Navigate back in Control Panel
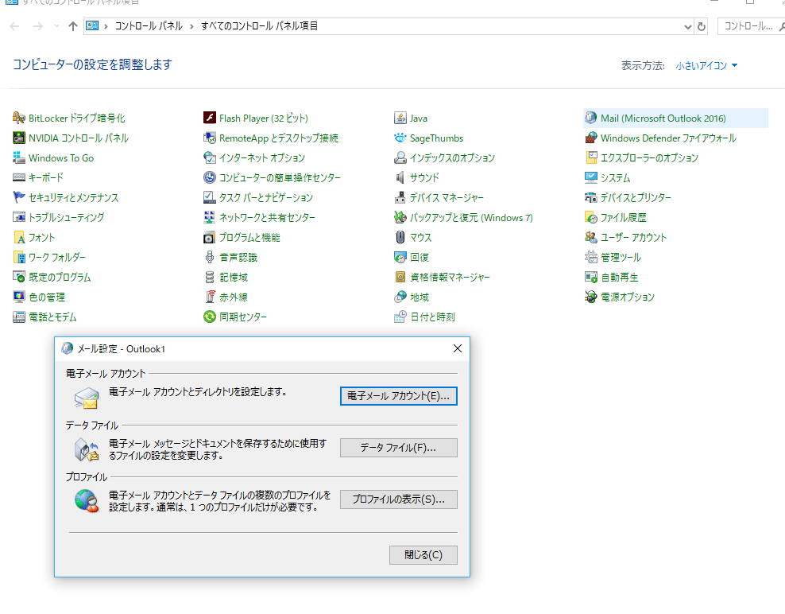 click(x=14, y=26)
